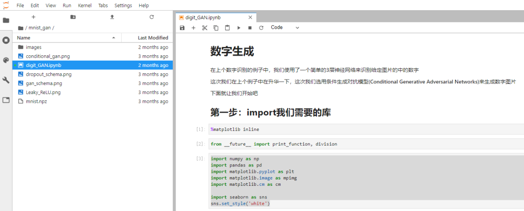Insert a cell below using the plus icon
This screenshot has width=524, height=211.
pos(193,28)
